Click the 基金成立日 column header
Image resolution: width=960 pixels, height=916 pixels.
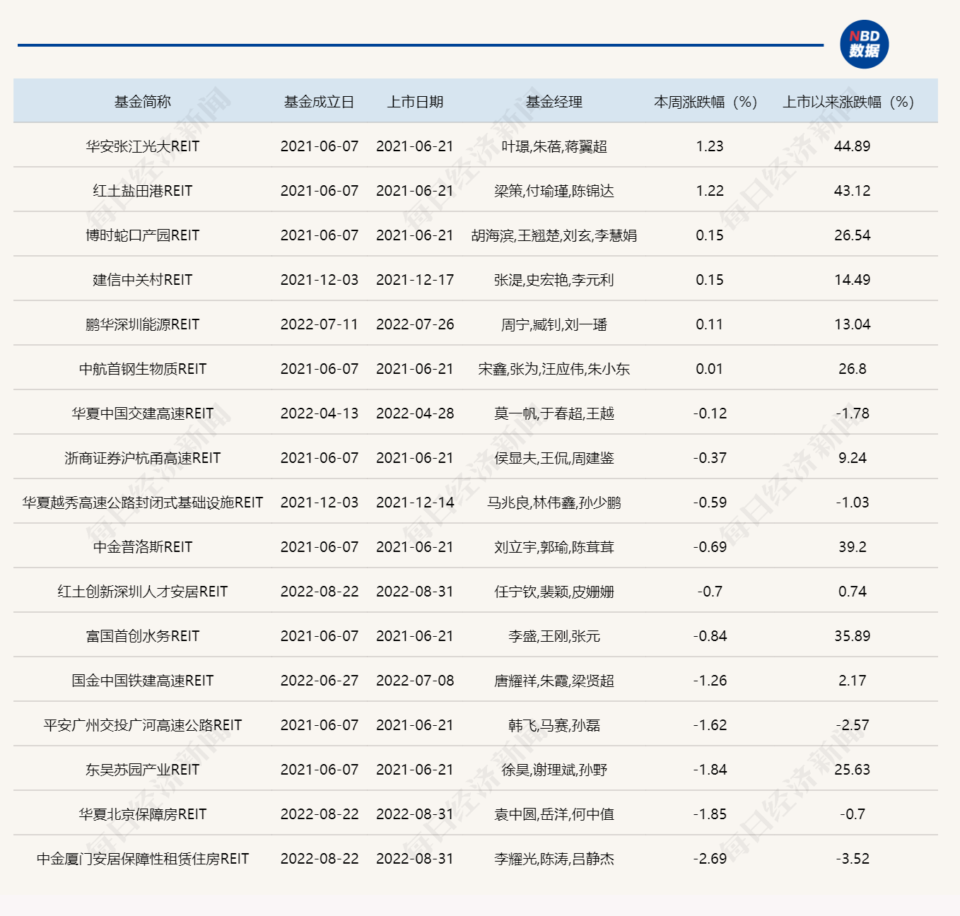320,102
